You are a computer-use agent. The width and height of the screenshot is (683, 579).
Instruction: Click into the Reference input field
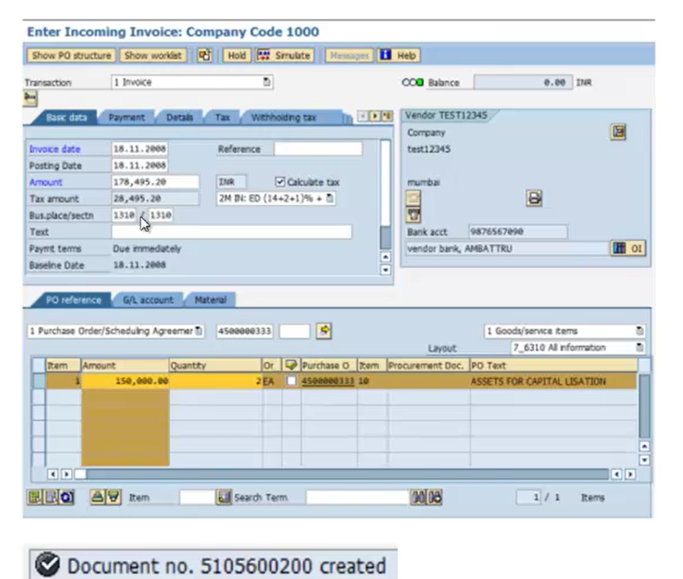tap(318, 149)
